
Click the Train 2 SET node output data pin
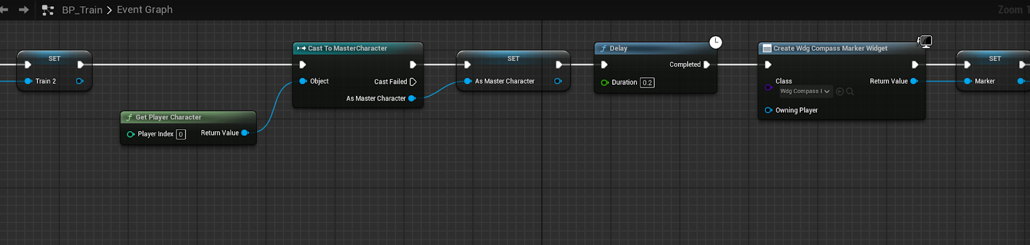pyautogui.click(x=79, y=81)
